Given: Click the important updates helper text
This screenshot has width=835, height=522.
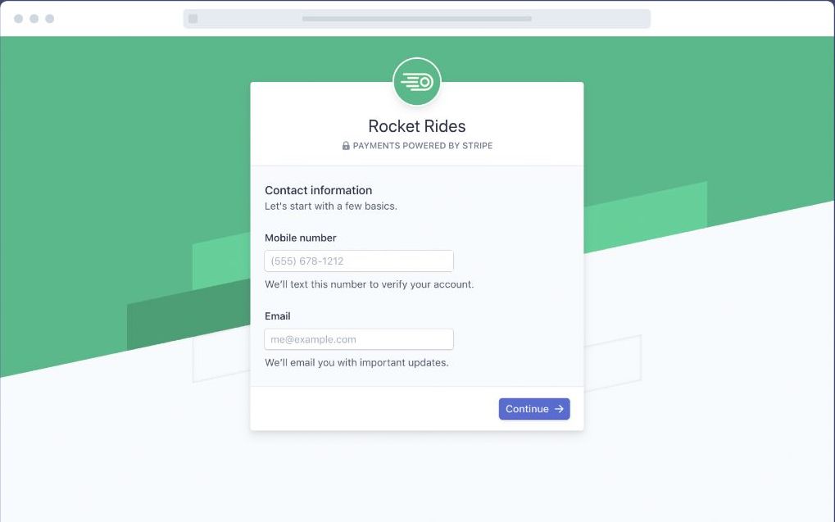Looking at the screenshot, I should (x=356, y=362).
